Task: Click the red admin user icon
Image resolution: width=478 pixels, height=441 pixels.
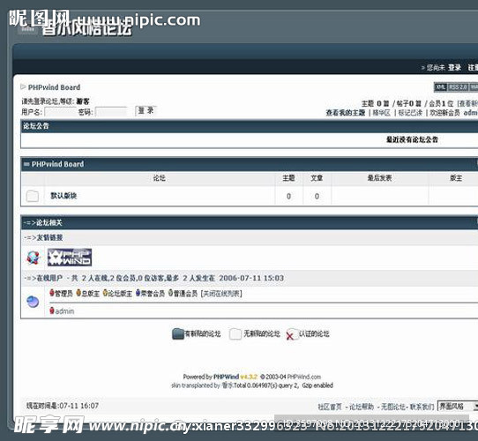Action: click(x=52, y=310)
